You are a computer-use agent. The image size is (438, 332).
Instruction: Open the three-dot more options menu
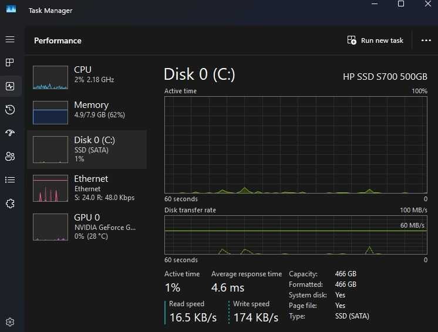click(x=426, y=40)
